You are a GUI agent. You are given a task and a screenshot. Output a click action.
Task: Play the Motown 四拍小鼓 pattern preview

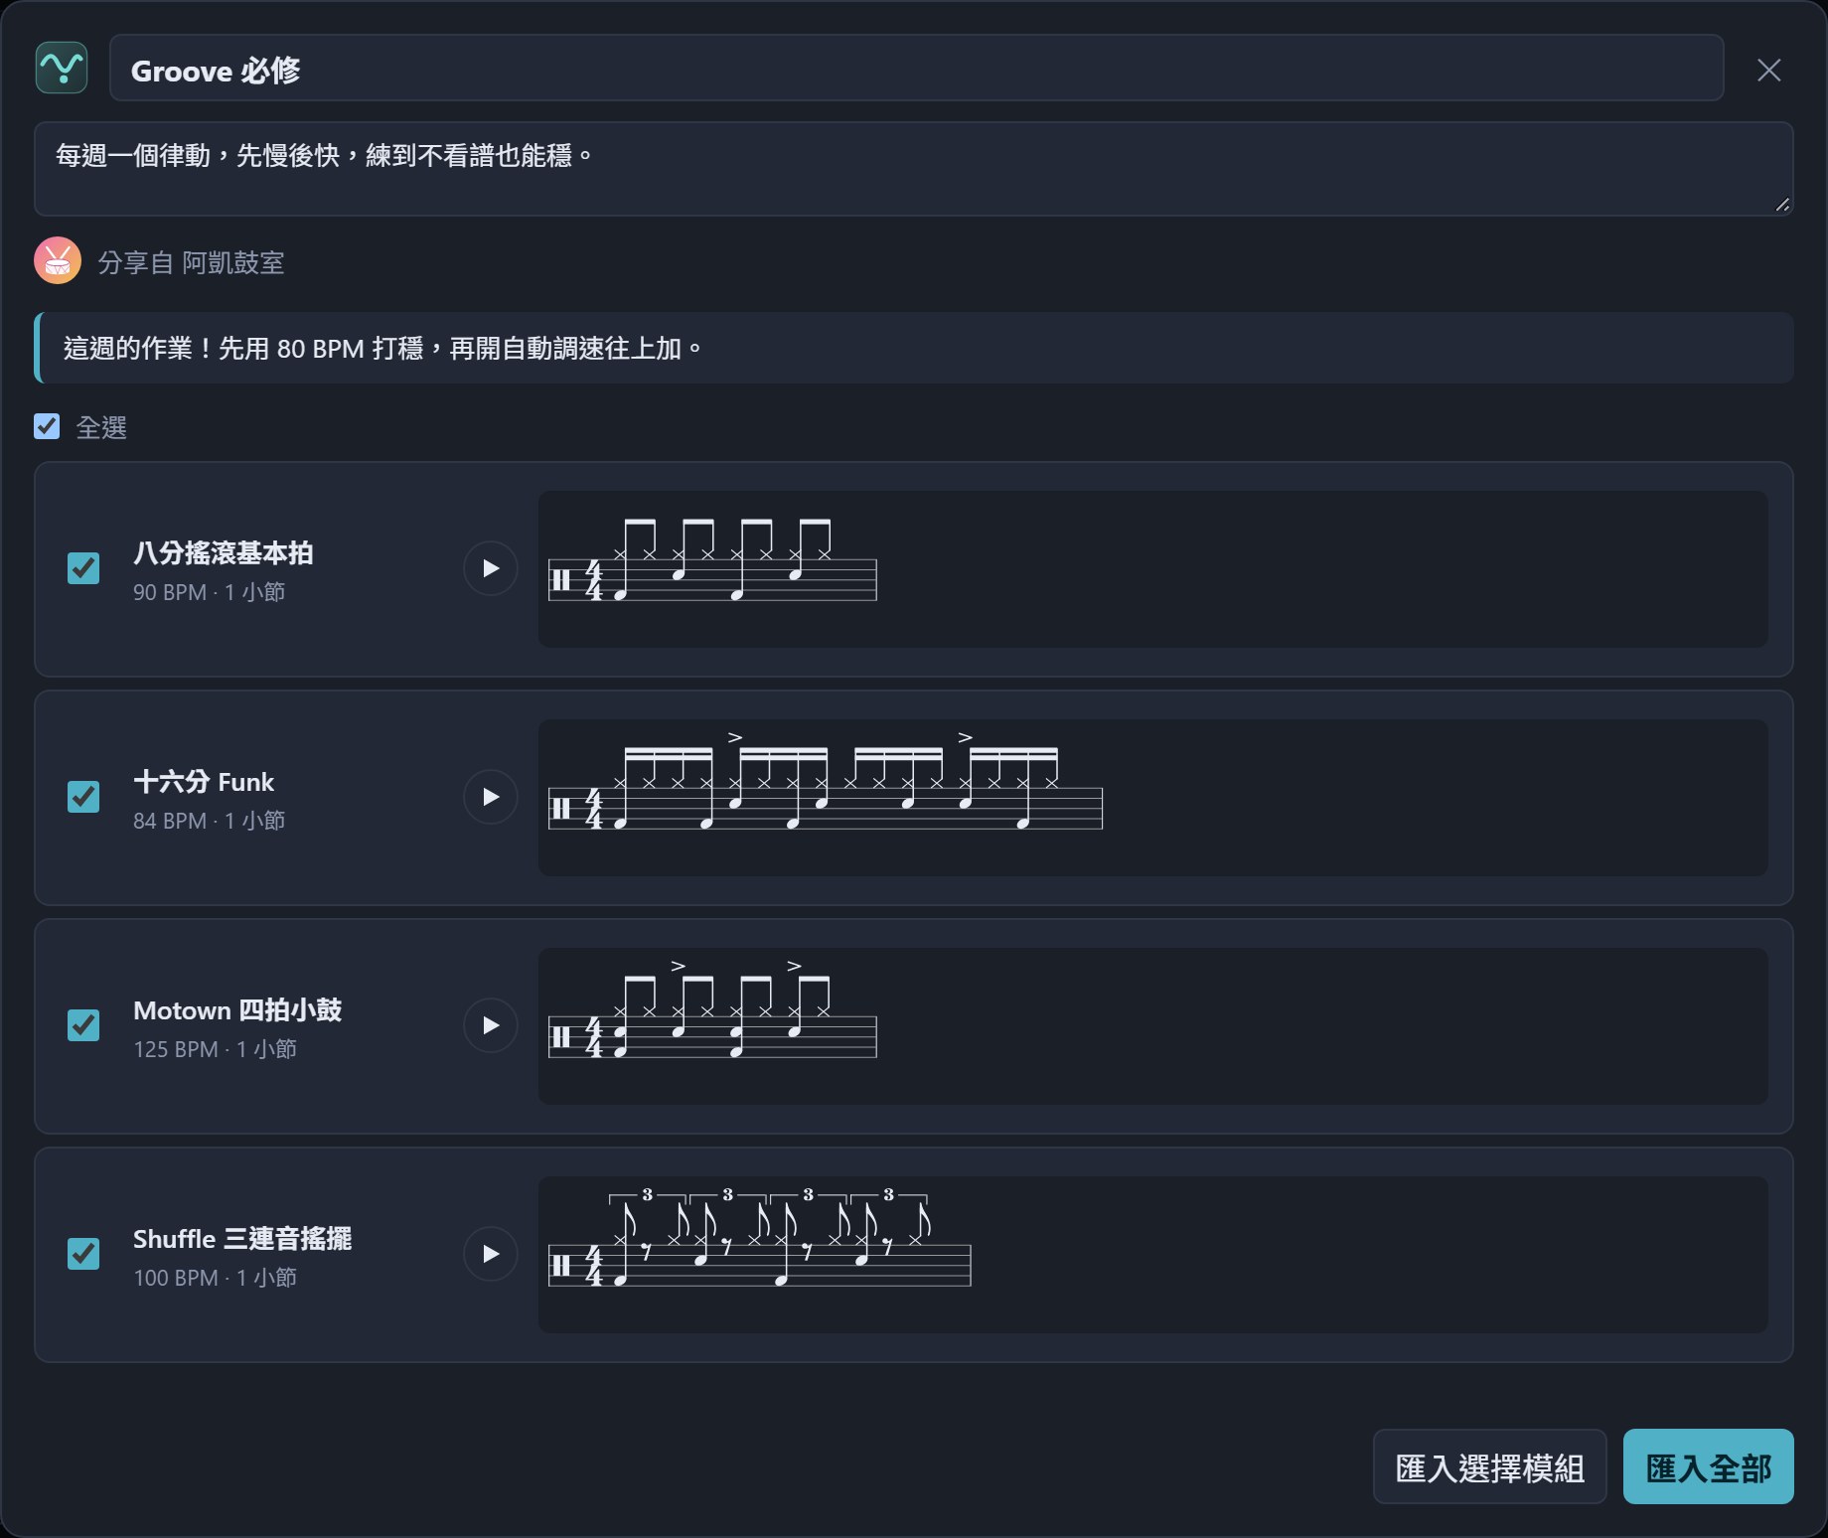(491, 1025)
